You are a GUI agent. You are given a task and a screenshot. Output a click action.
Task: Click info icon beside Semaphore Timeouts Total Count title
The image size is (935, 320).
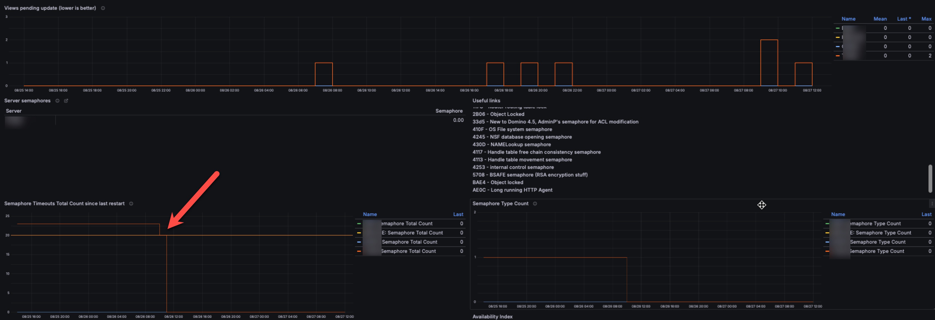pos(131,204)
